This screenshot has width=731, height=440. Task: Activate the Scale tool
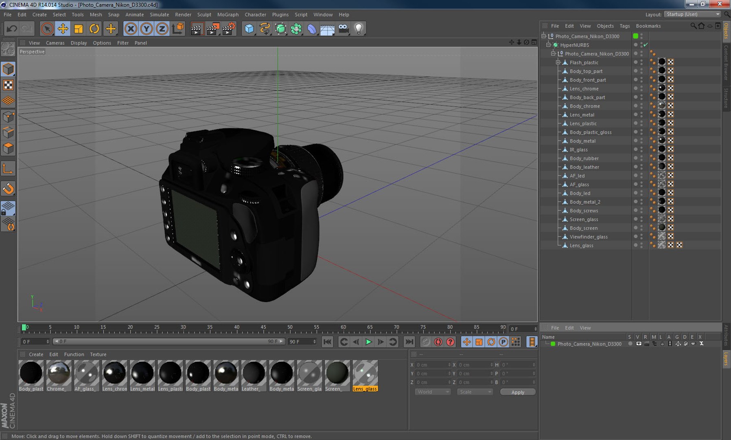pos(79,29)
